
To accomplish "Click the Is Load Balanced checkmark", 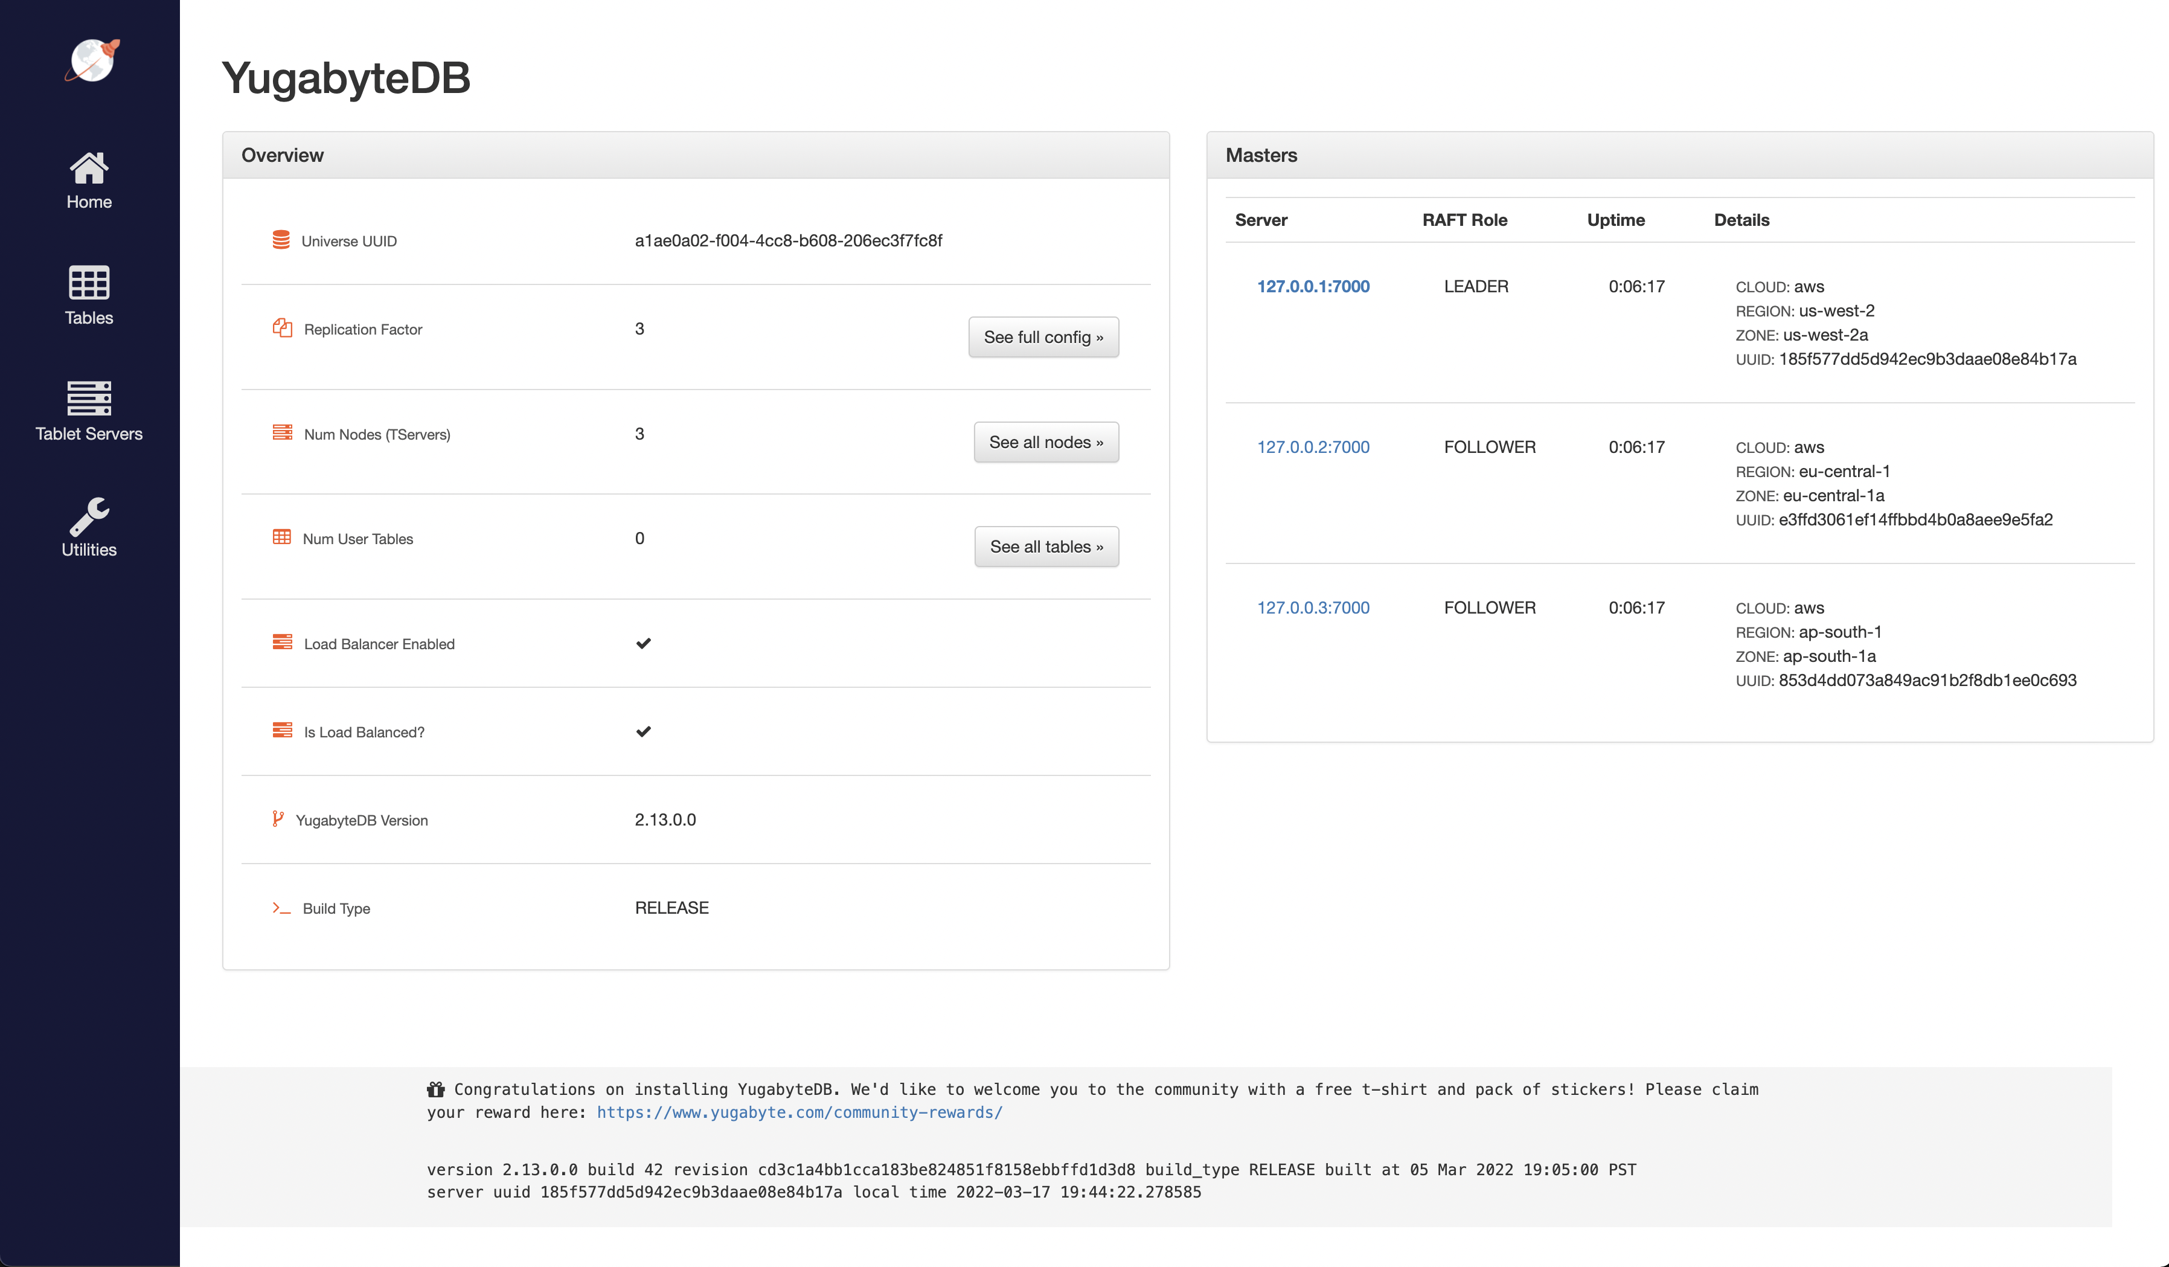I will point(643,731).
